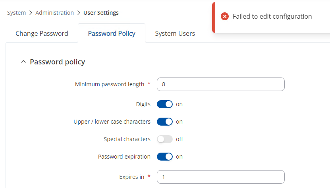Click the Password policy section heading
Image resolution: width=330 pixels, height=188 pixels.
[57, 62]
